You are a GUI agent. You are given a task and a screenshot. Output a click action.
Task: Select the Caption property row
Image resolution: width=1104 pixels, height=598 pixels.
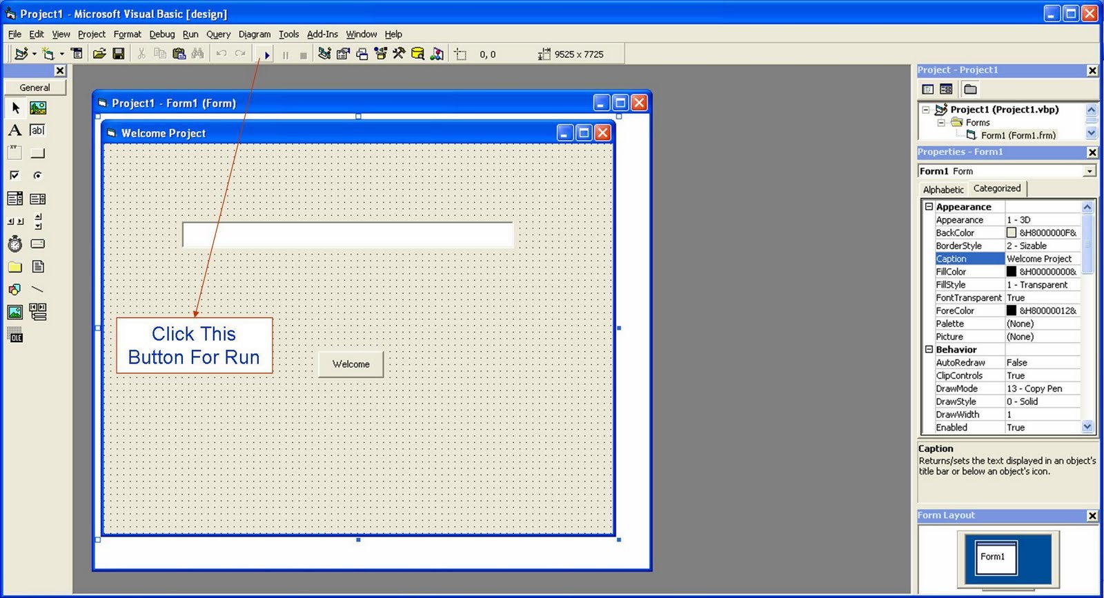coord(1007,259)
